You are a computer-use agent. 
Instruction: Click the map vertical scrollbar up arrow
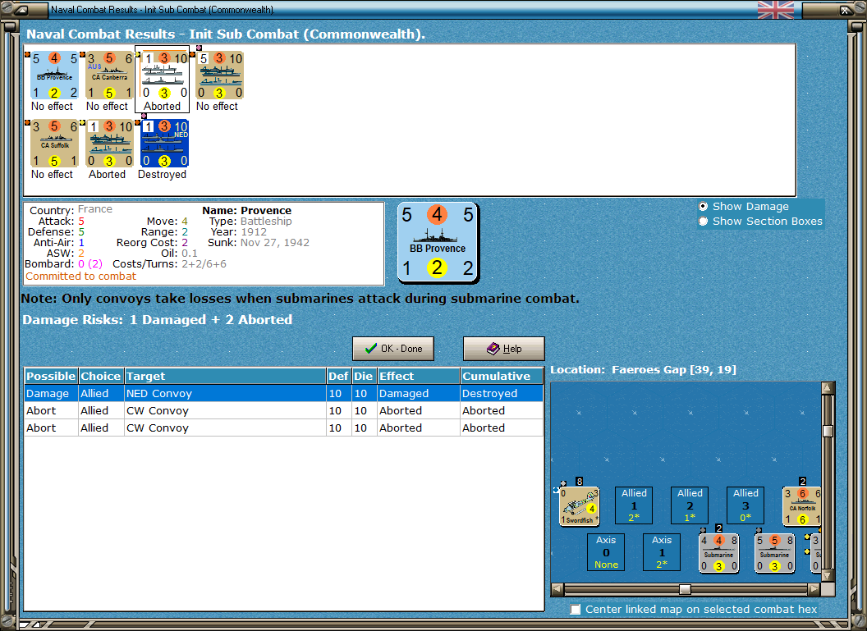[x=828, y=388]
